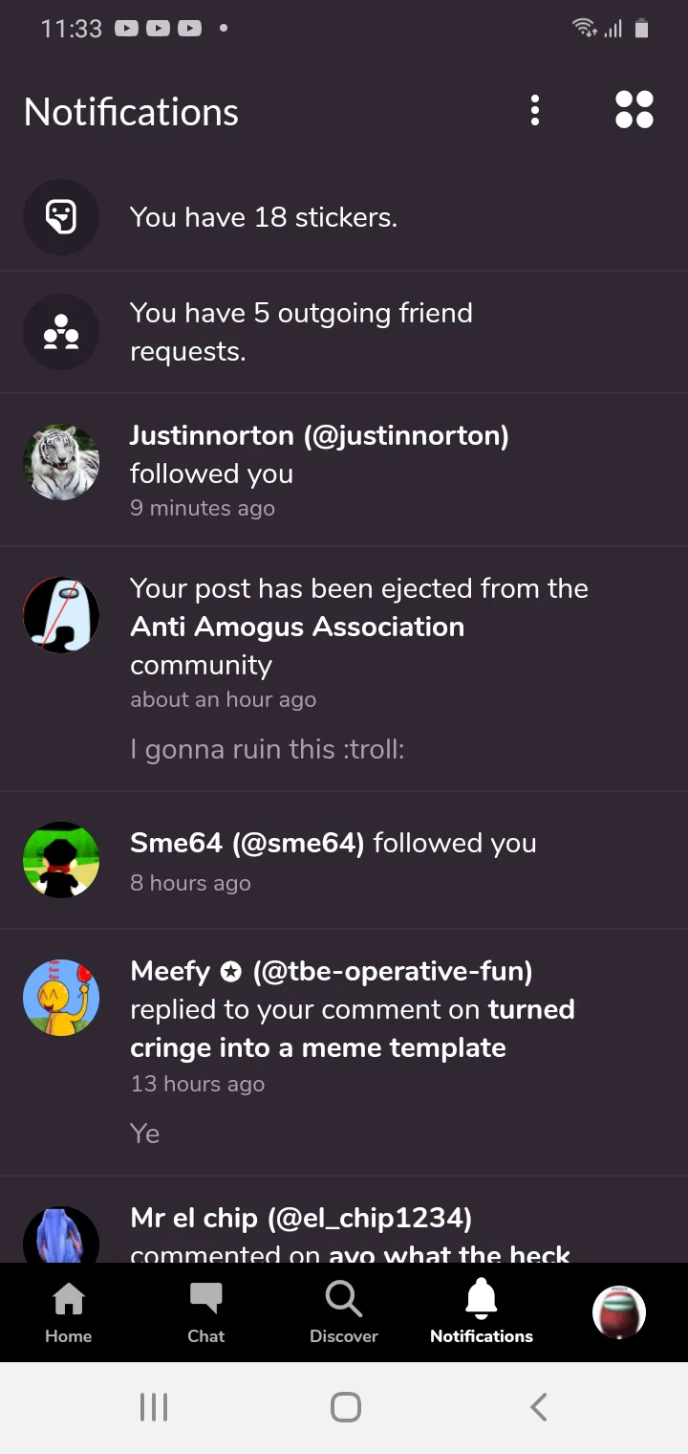Open Anti Amogus Association community avatar
Screen dimensions: 688x1454
61,615
